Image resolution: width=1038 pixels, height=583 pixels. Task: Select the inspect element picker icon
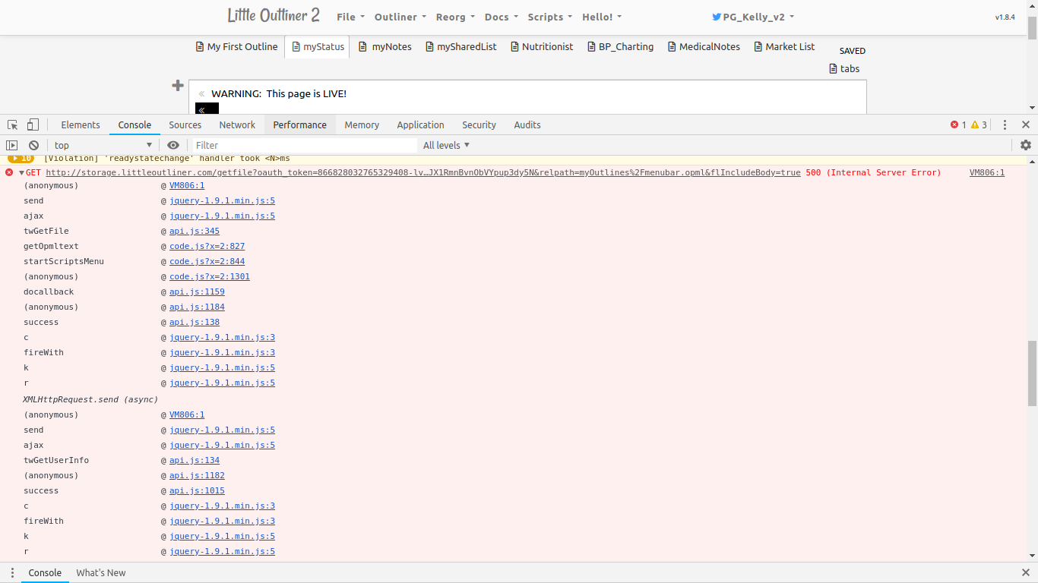click(x=13, y=124)
